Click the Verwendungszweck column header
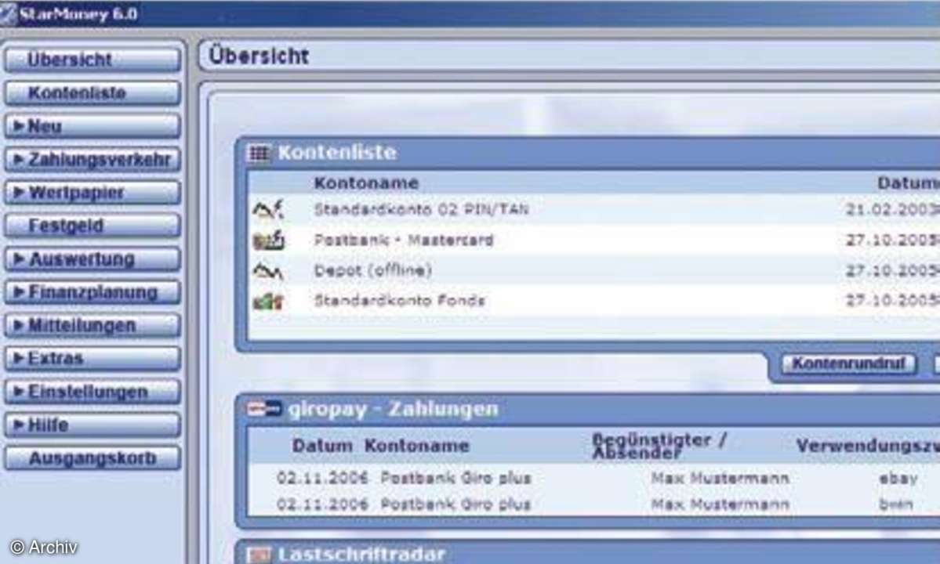The image size is (940, 564). [867, 446]
